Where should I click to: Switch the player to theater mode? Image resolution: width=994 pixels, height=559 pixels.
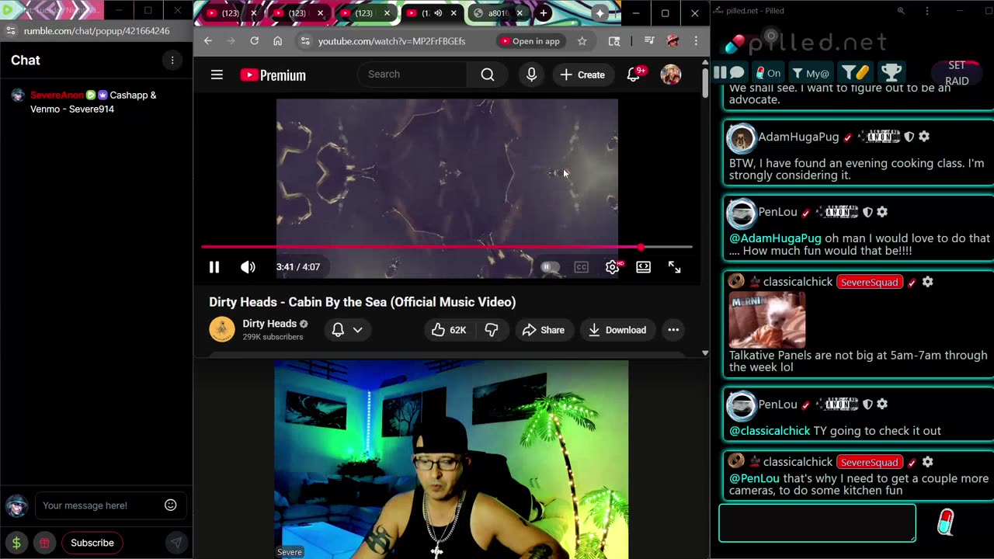point(643,267)
